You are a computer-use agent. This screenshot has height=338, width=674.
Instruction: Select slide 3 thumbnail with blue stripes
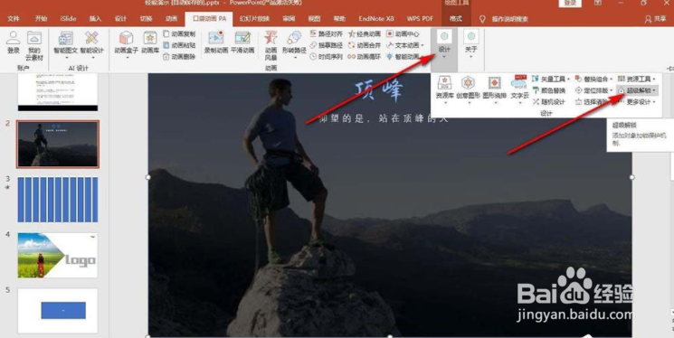tap(58, 200)
